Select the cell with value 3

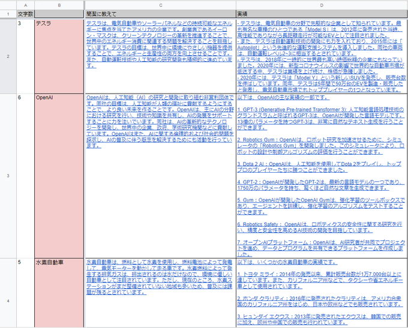pyautogui.click(x=25, y=56)
